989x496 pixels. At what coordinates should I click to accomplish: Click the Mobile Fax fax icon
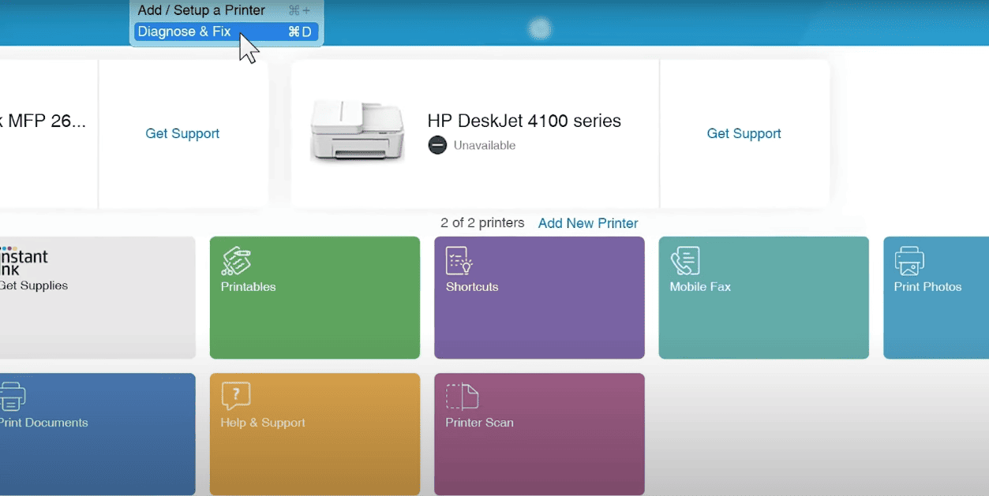685,261
